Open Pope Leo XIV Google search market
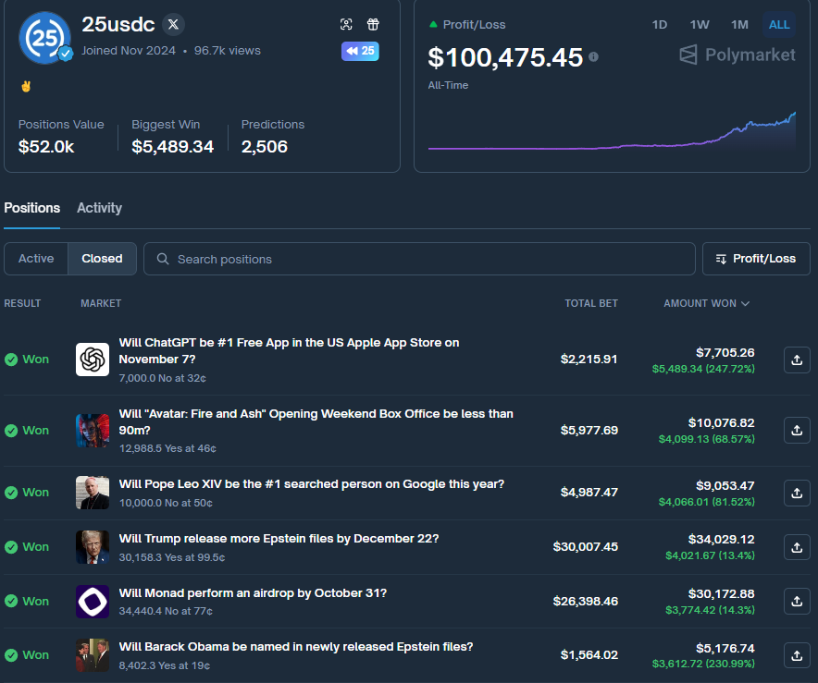The height and width of the screenshot is (683, 818). 312,484
